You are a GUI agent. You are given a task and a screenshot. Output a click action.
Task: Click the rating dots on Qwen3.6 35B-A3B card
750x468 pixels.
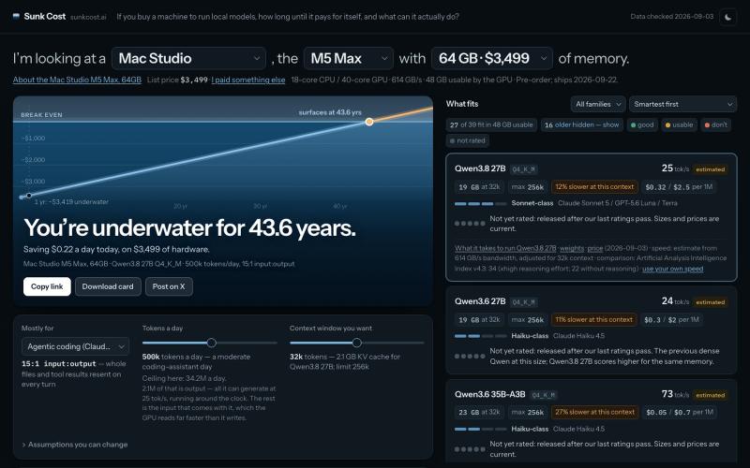[469, 449]
